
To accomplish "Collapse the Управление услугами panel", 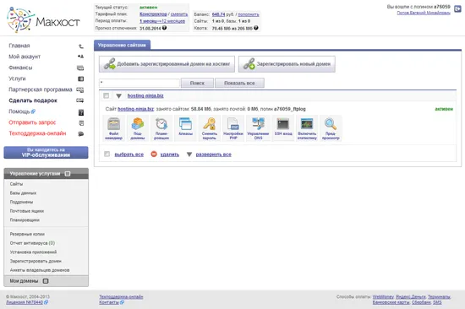I will pos(68,174).
